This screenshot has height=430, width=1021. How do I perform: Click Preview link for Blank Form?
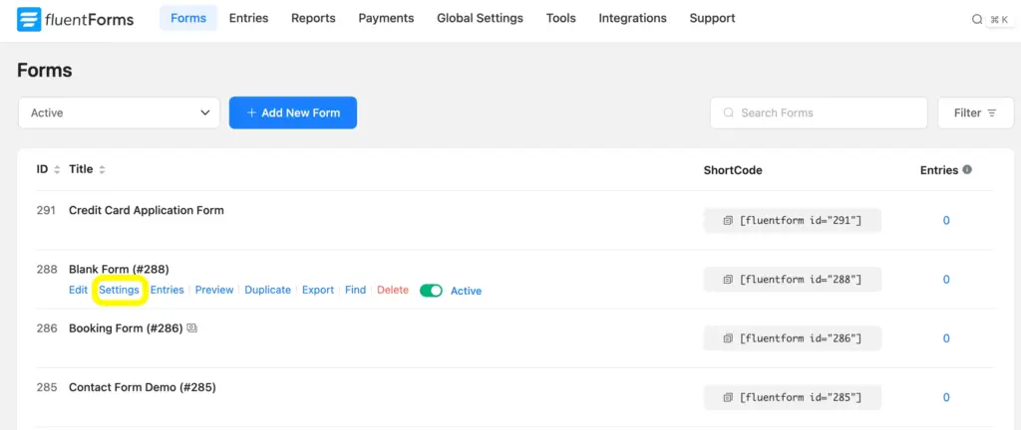214,290
